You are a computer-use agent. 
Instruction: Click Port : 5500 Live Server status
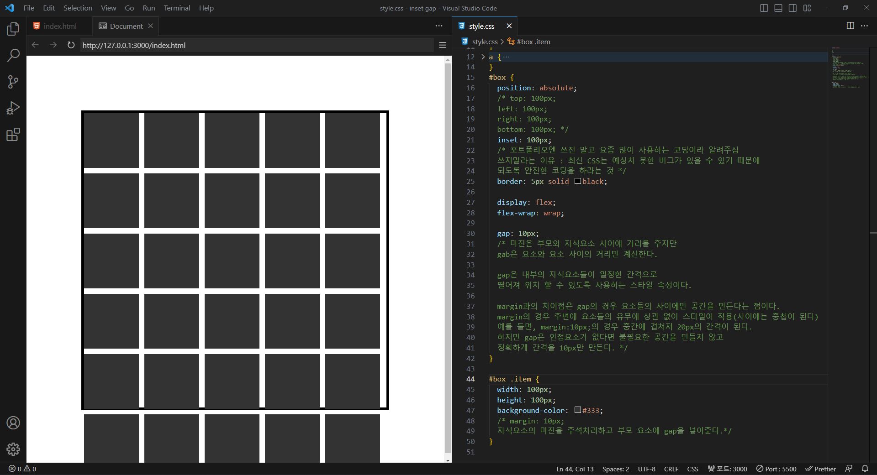(776, 469)
